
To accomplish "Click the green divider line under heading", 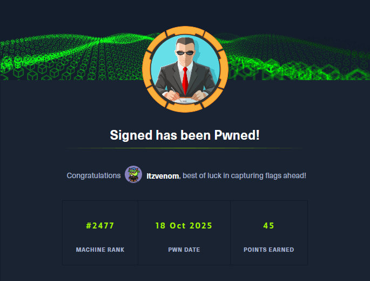I will point(185,148).
